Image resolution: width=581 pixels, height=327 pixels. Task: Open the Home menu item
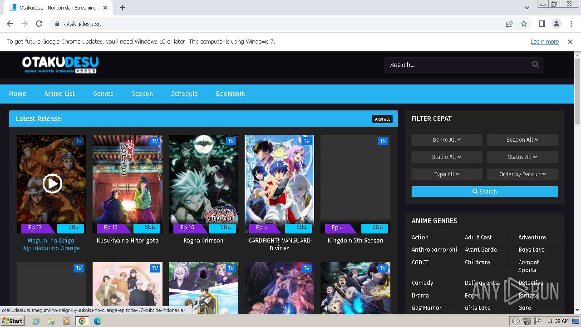pos(18,94)
